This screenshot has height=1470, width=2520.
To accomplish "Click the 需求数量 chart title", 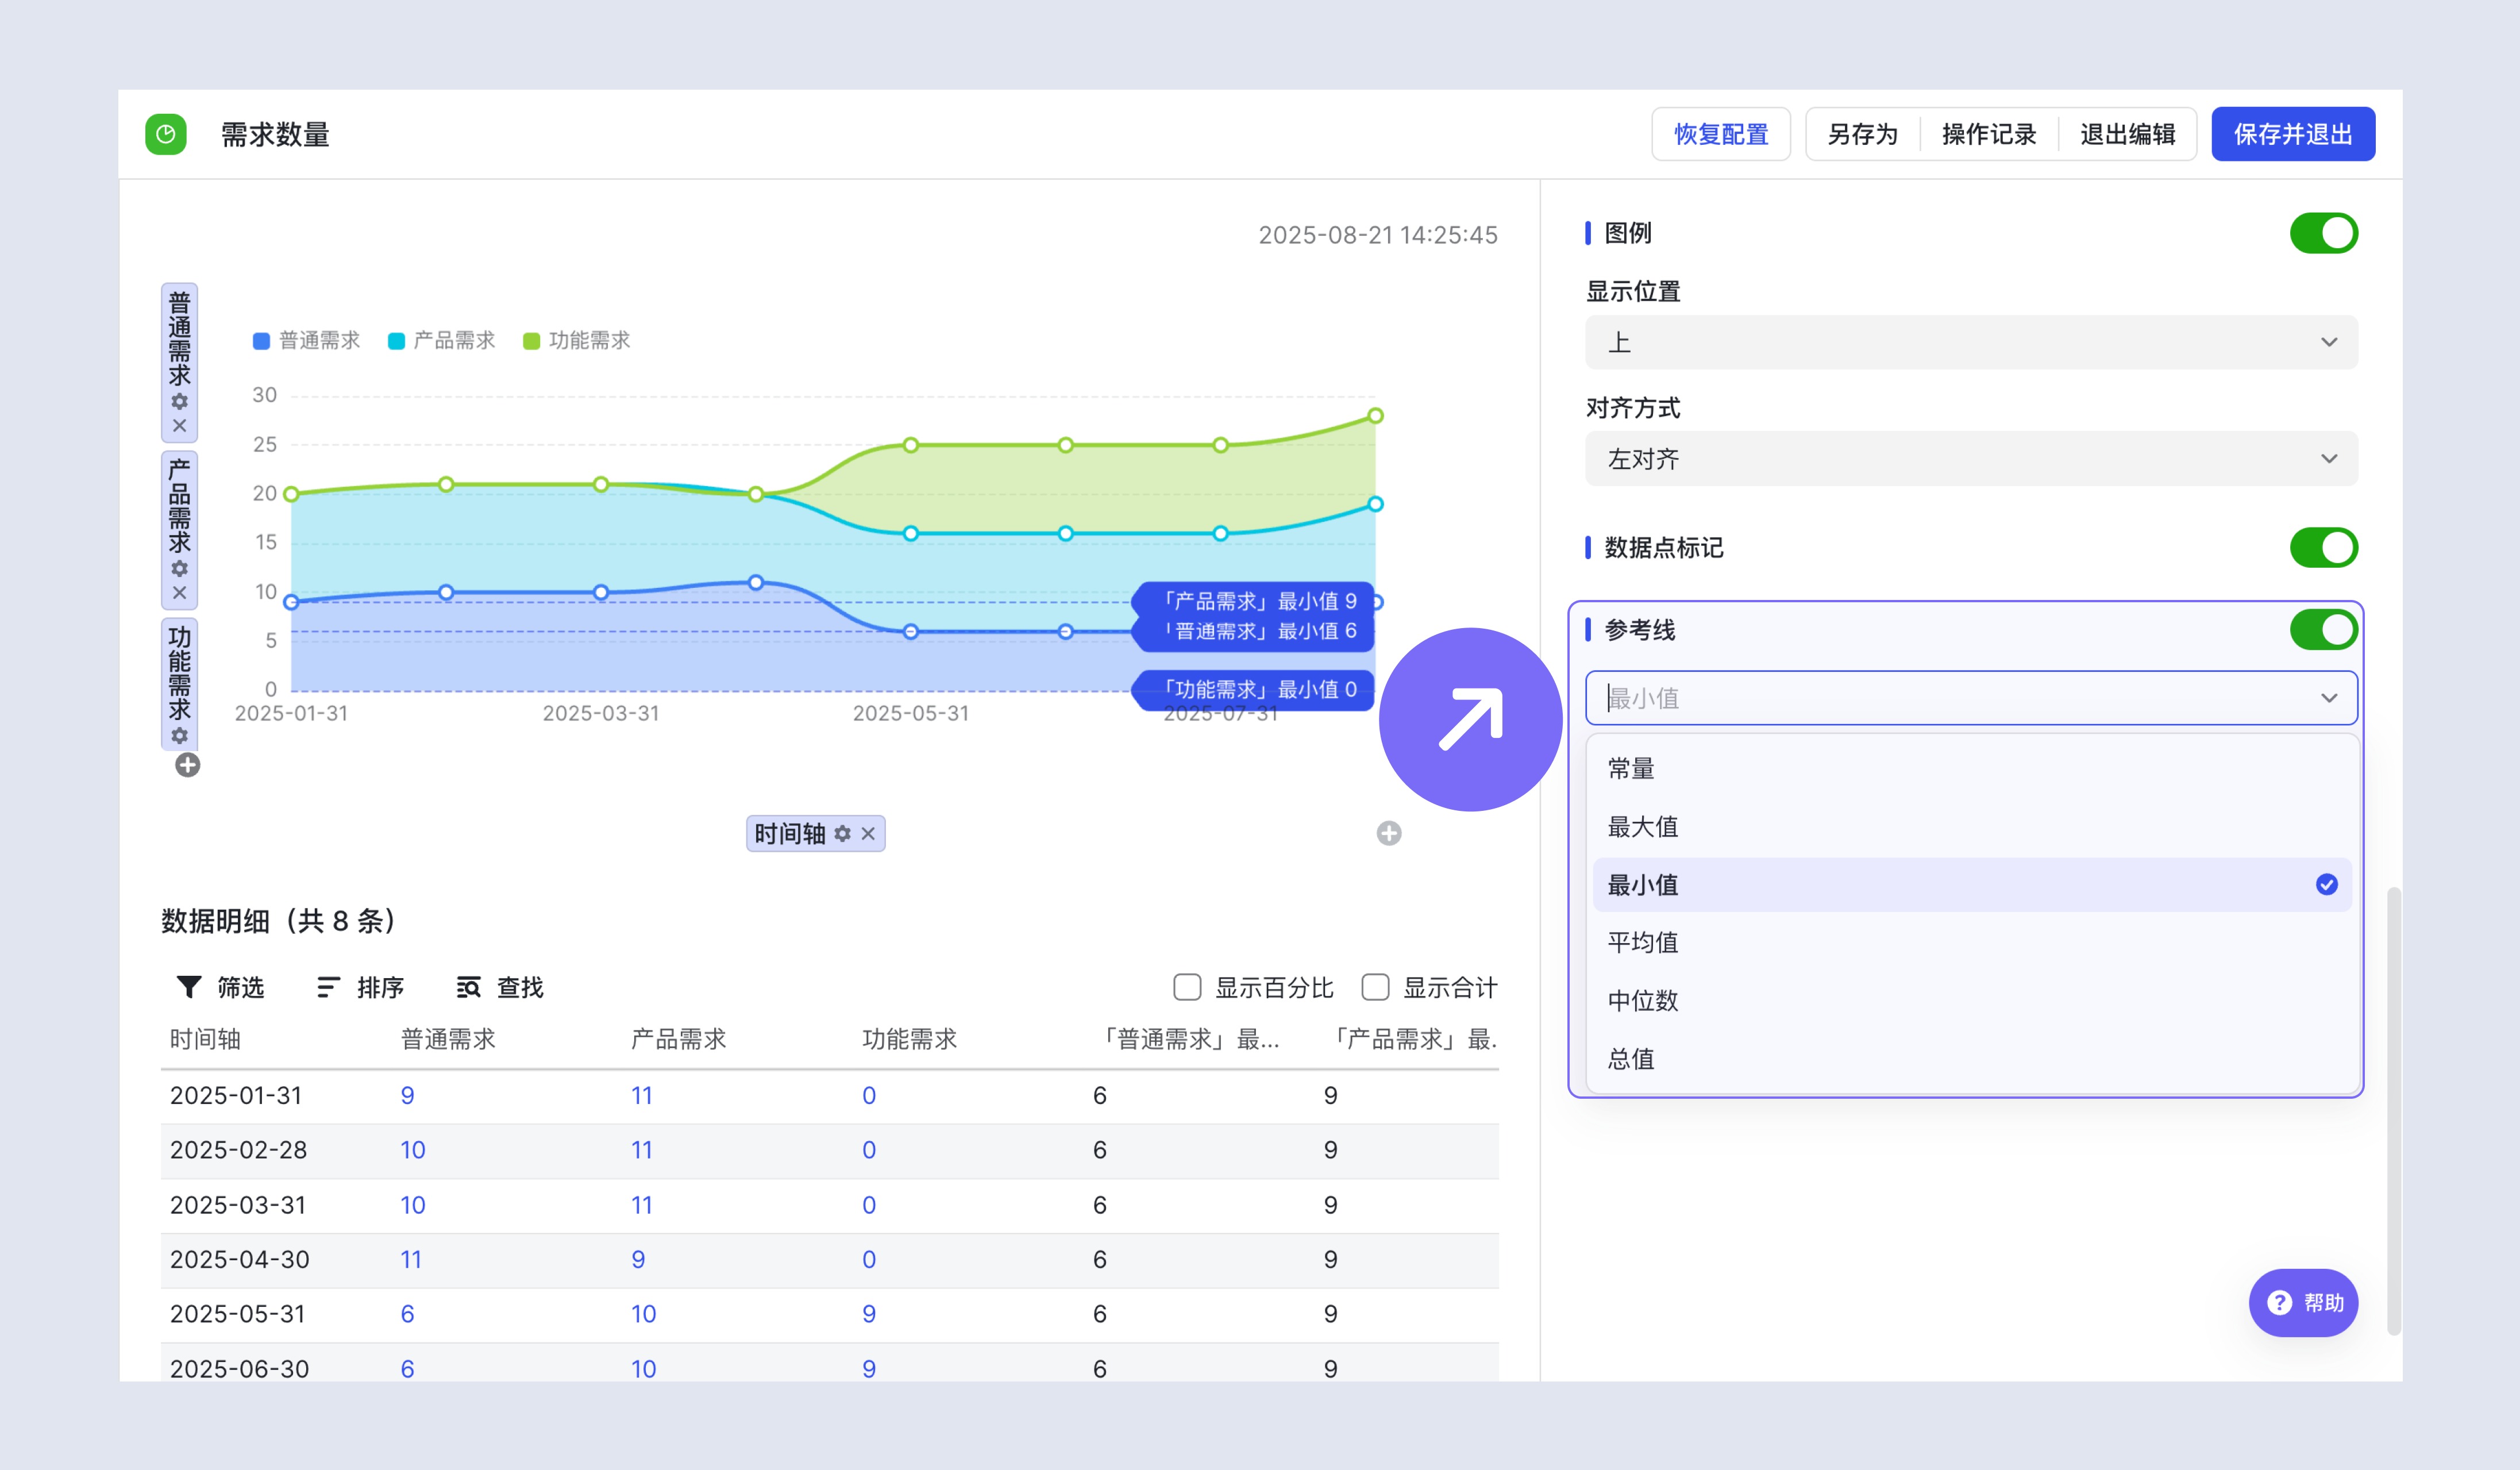I will 275,134.
